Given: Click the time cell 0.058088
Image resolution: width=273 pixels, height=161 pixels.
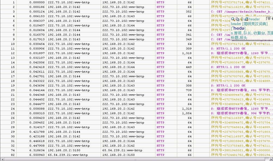Looking at the screenshot, I should (x=32, y=109).
